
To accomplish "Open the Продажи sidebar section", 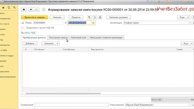I will pyautogui.click(x=3, y=29).
